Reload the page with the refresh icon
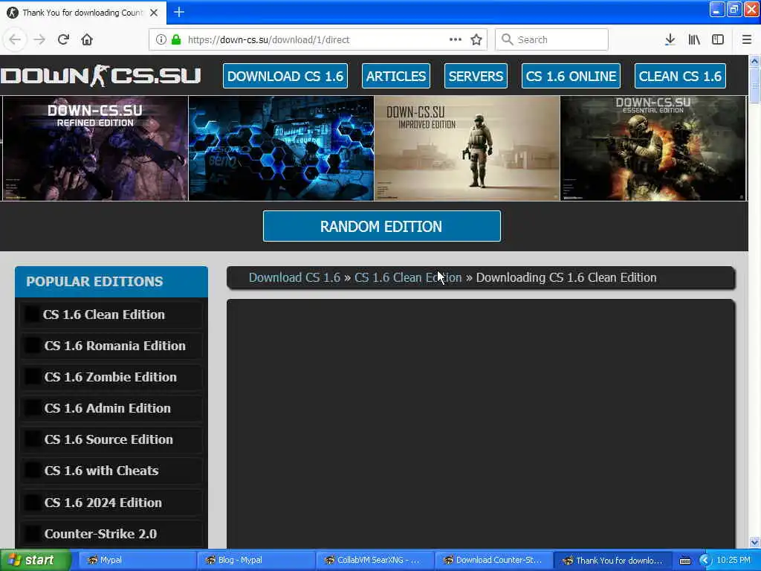The width and height of the screenshot is (761, 571). [63, 40]
